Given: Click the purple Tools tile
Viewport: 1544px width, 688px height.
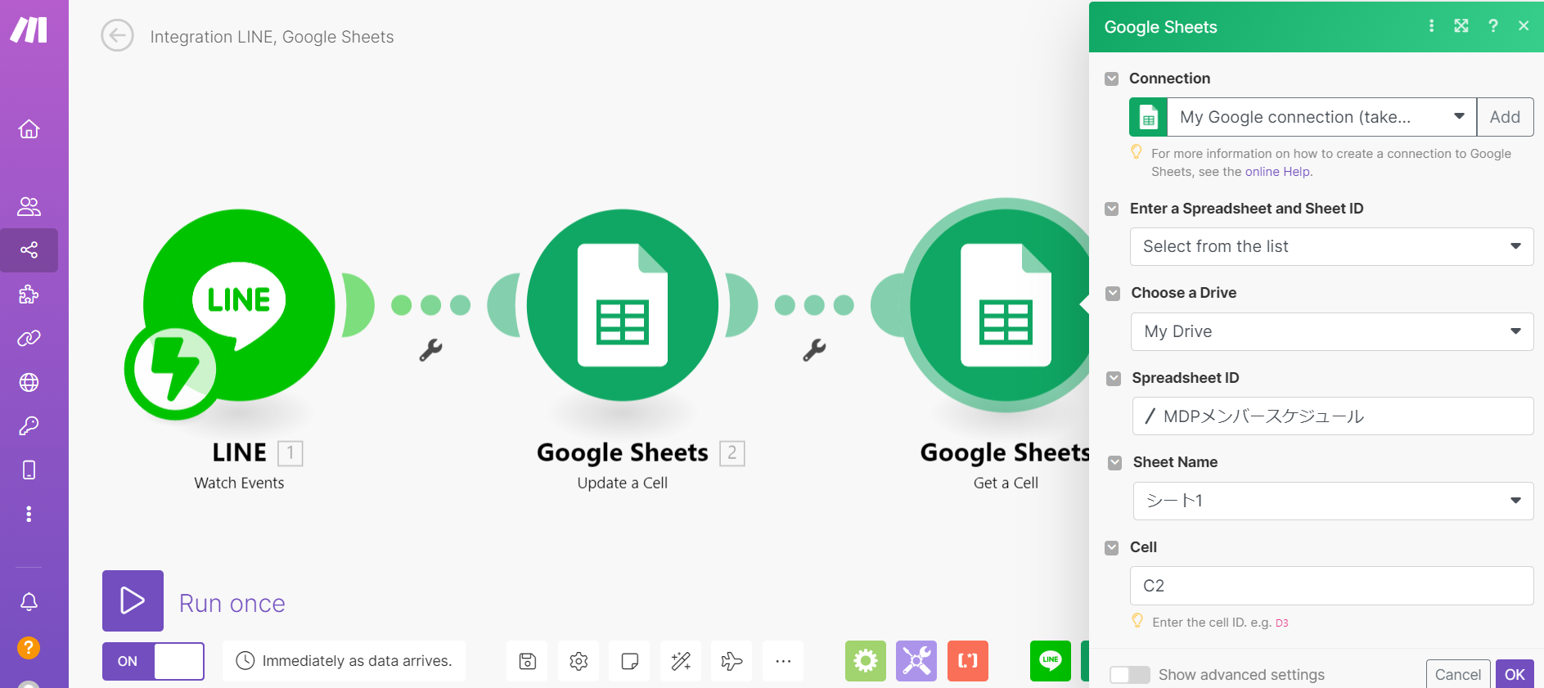Looking at the screenshot, I should coord(916,661).
